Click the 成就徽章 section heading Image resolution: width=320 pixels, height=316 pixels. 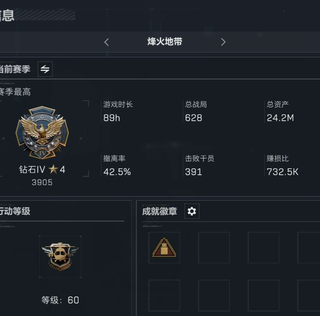pos(160,211)
